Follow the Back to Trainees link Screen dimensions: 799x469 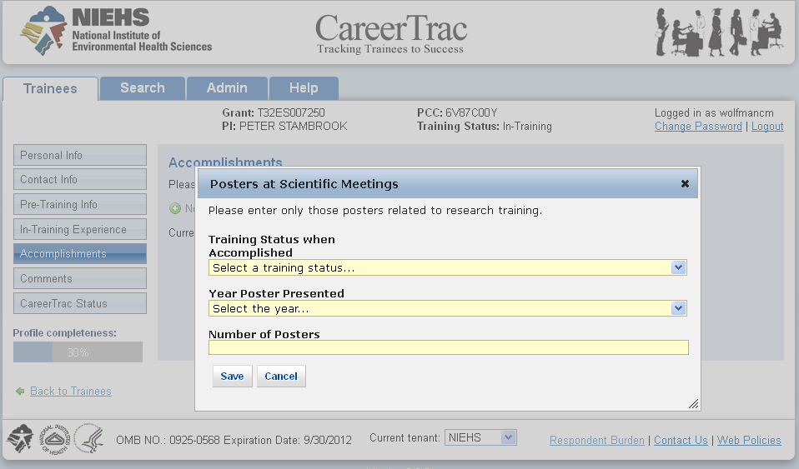[71, 392]
